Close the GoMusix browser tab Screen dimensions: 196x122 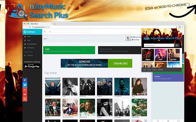[51, 24]
